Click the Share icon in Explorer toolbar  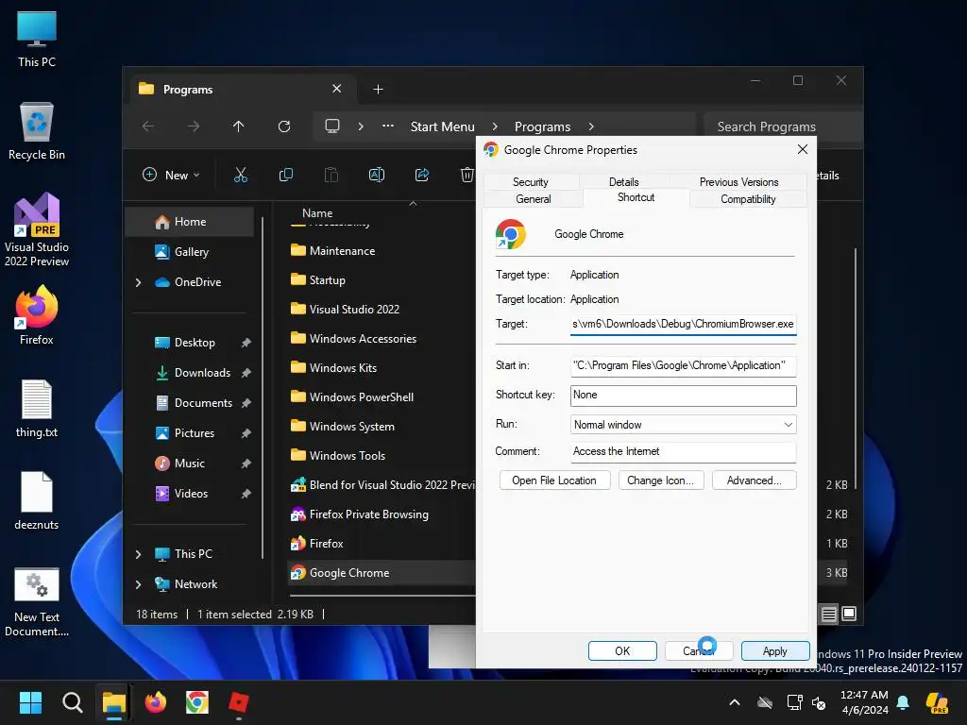click(x=422, y=175)
